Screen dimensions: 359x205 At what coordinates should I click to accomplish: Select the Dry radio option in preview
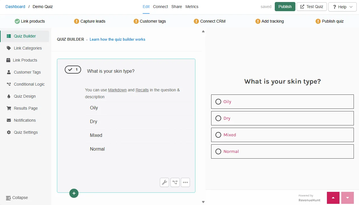coord(218,118)
